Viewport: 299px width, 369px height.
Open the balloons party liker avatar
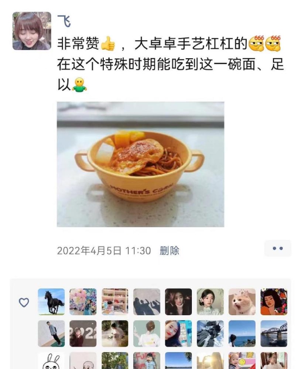[x=83, y=302]
